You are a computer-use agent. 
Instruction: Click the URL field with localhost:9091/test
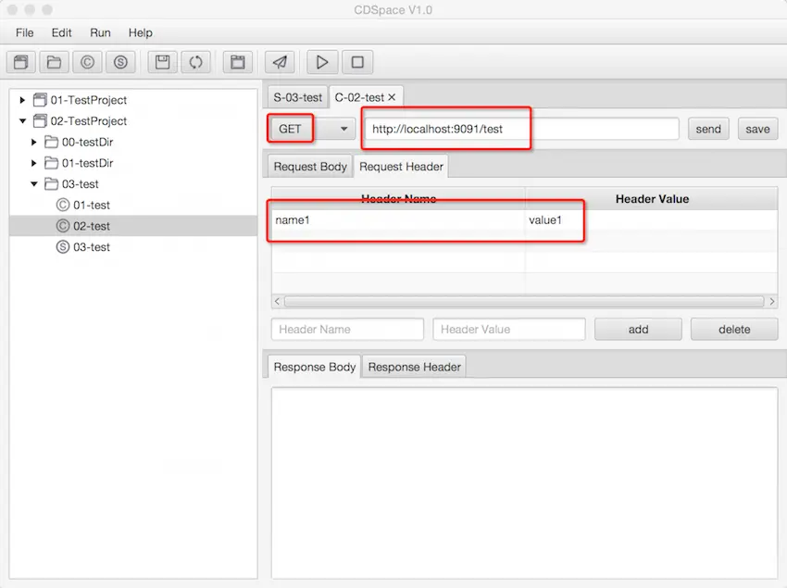522,129
